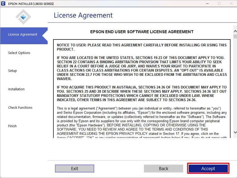
Task: Choose Check Functions step in sidebar
Action: (20, 108)
